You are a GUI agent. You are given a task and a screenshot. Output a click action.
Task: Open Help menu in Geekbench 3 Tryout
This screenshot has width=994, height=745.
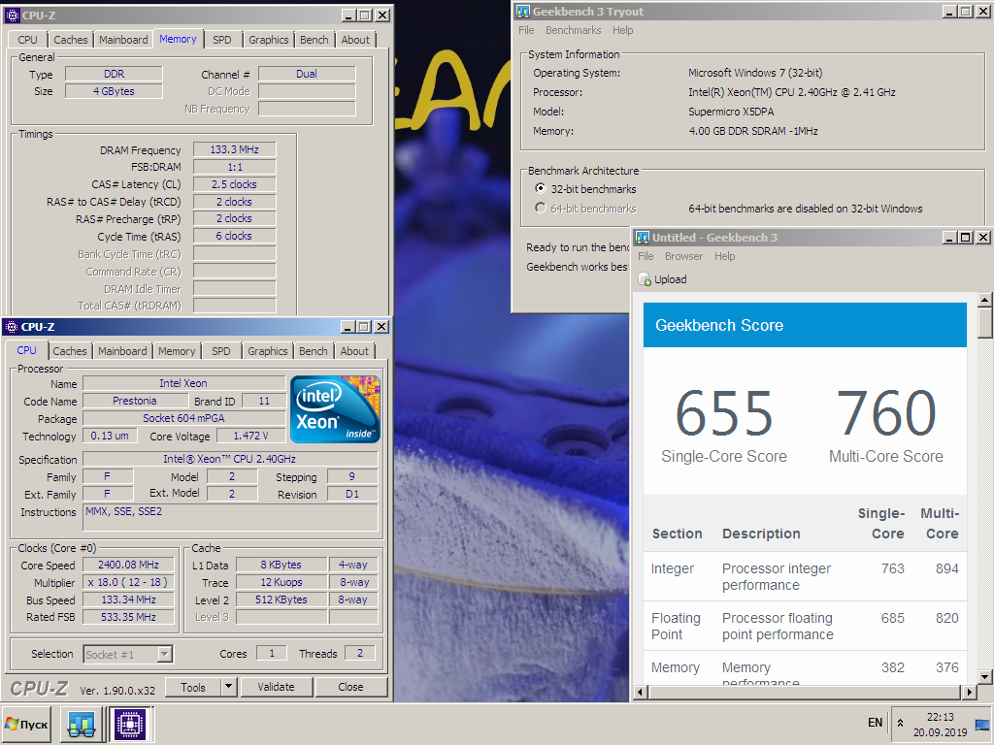coord(622,30)
